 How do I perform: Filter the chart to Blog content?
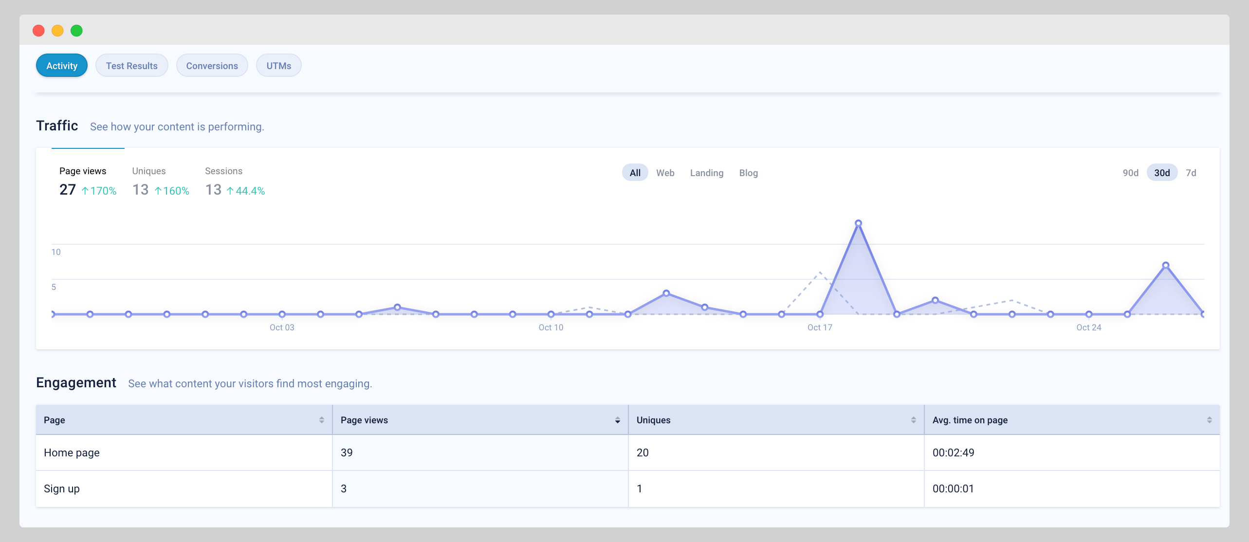749,173
